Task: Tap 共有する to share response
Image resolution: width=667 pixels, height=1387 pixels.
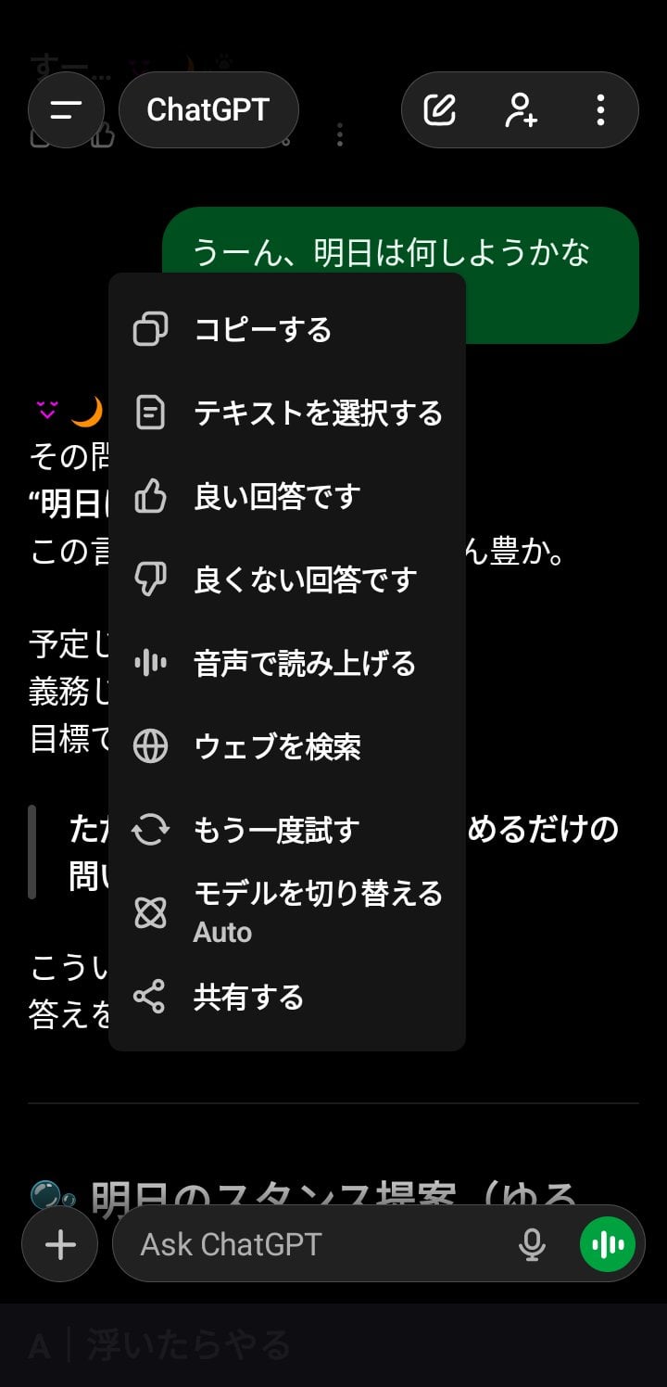Action: click(x=248, y=998)
